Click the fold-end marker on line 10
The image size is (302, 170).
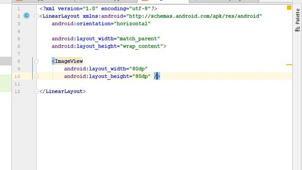coord(36,76)
